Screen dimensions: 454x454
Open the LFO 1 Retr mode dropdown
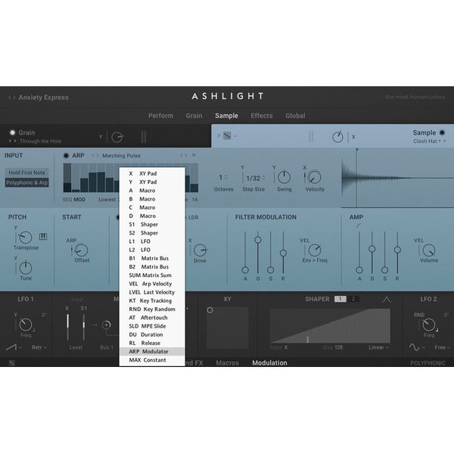39,347
